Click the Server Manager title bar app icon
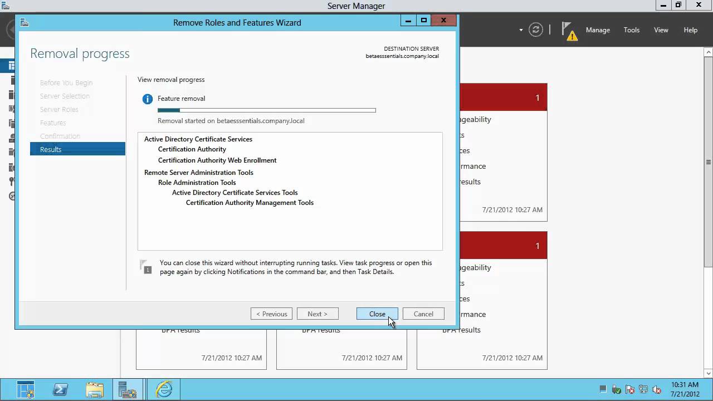The height and width of the screenshot is (401, 713). [x=5, y=6]
